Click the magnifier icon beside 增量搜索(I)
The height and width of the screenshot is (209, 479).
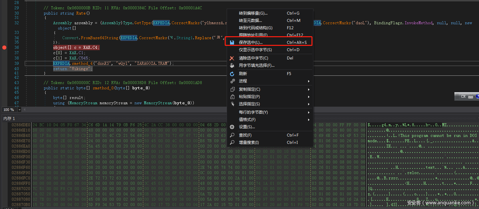pos(232,143)
